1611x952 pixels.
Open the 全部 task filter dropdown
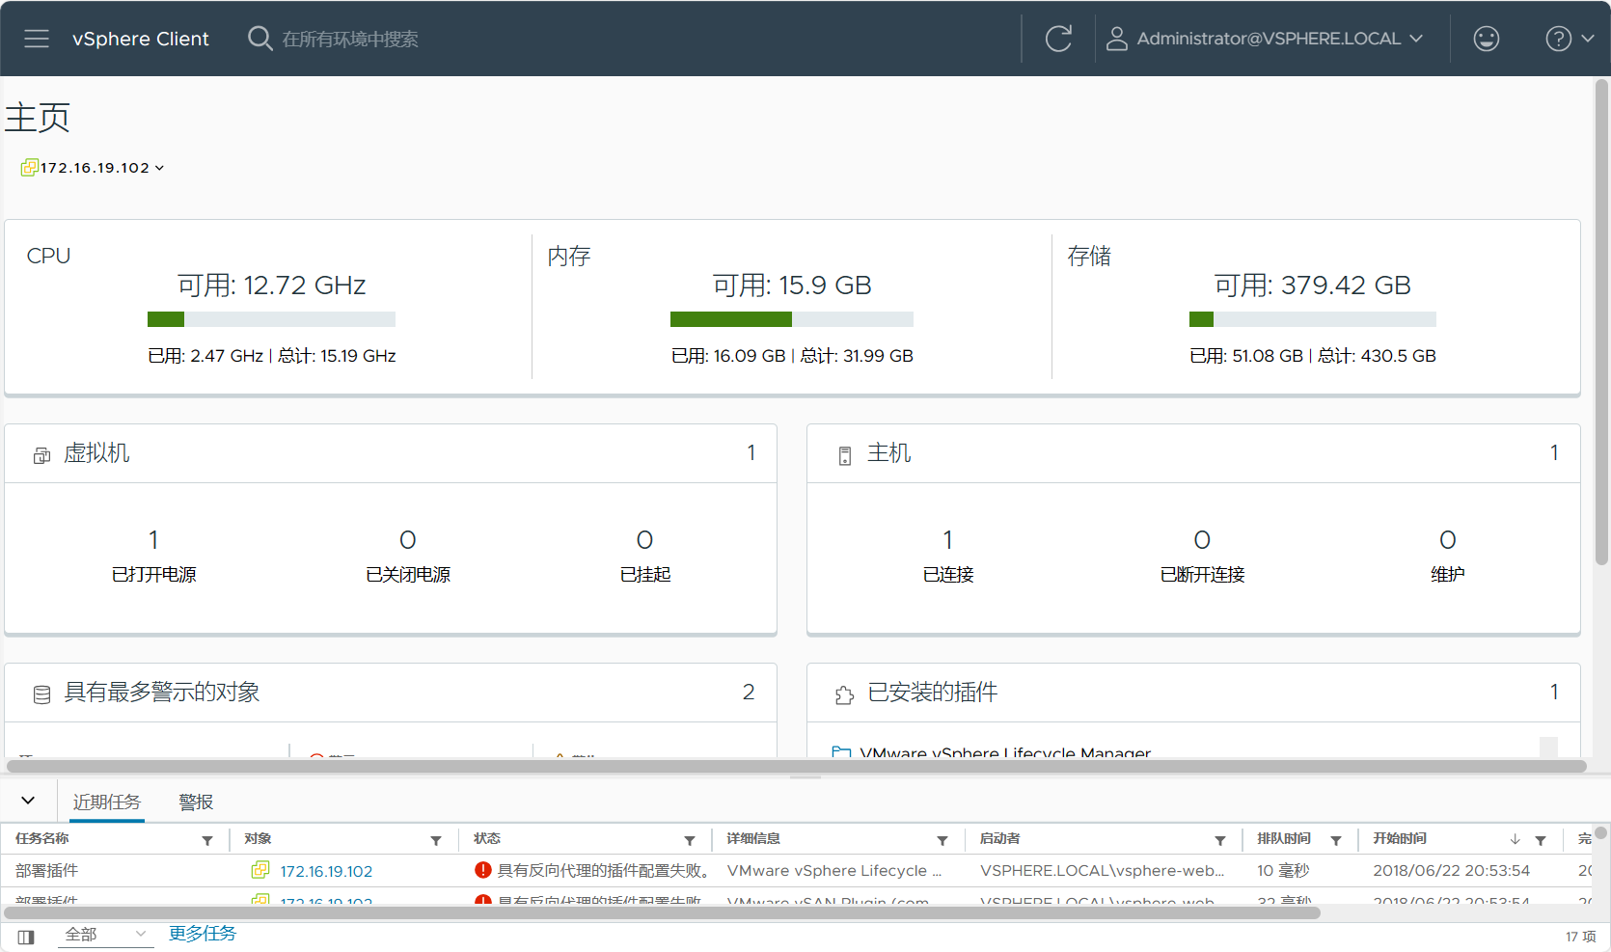tap(104, 934)
